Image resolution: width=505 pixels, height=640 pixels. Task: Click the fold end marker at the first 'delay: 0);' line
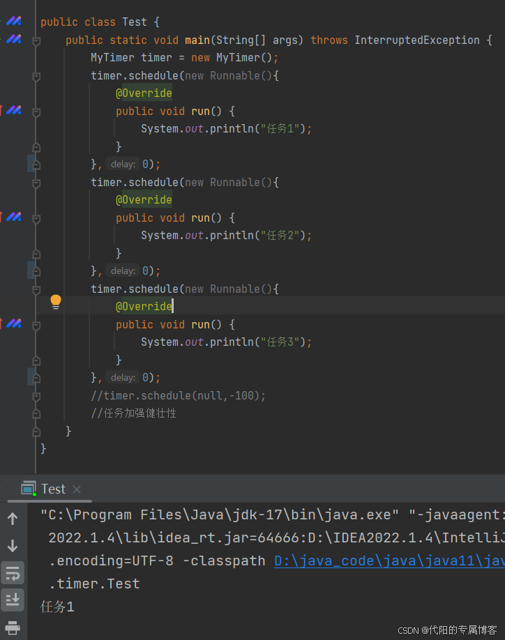coord(36,165)
